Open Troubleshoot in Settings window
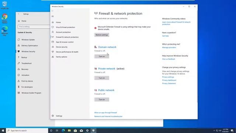 tap(27, 63)
